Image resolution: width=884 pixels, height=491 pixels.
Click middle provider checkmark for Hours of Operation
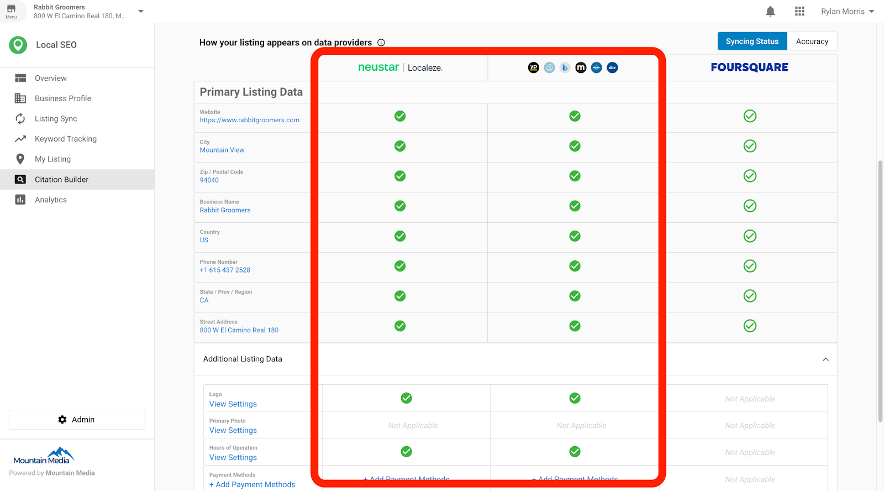click(x=575, y=452)
